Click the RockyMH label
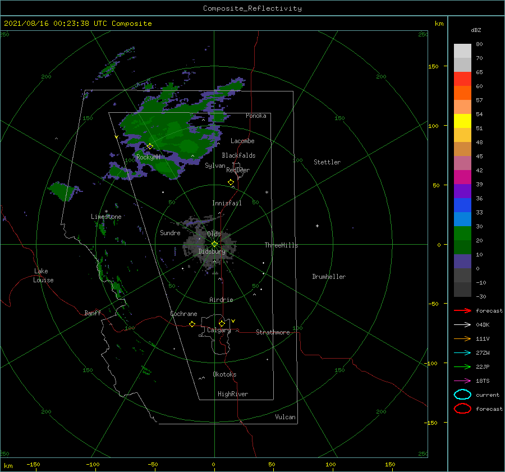The image size is (505, 472). [x=148, y=157]
